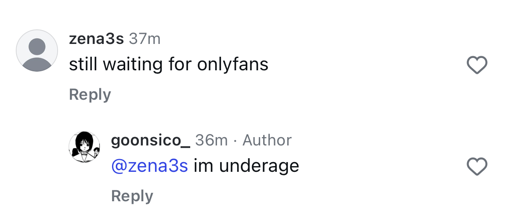Click the word "for" in zena3s's comment
This screenshot has width=514, height=214.
[x=180, y=65]
